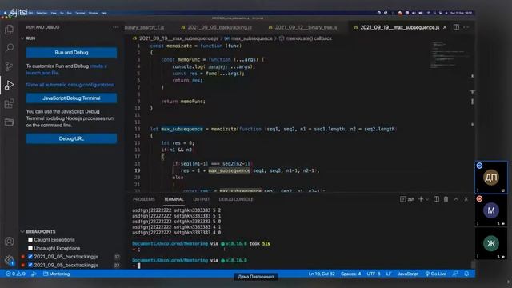Screen dimensions: 512x288
Task: Open the Explorer view in activity bar
Action: tap(9, 30)
